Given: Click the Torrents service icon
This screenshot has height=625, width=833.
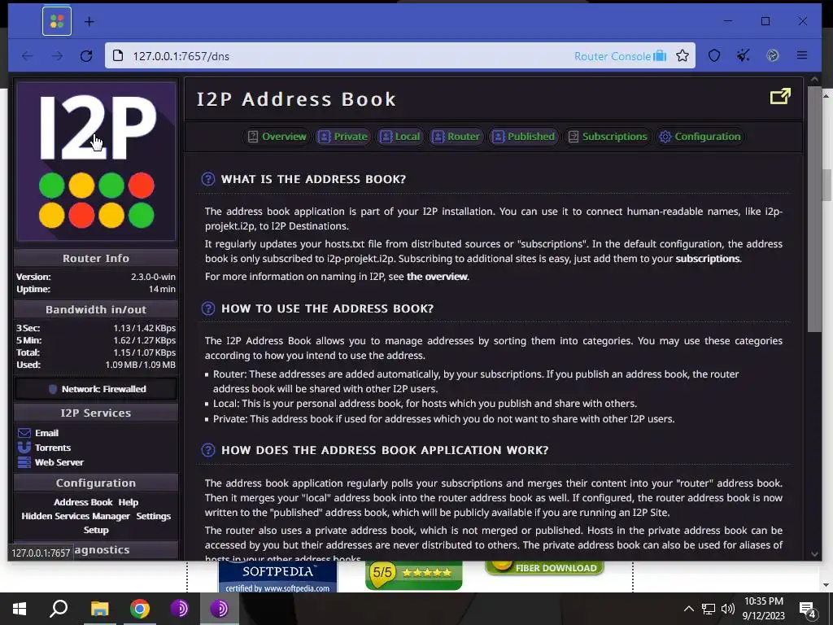Looking at the screenshot, I should (24, 448).
